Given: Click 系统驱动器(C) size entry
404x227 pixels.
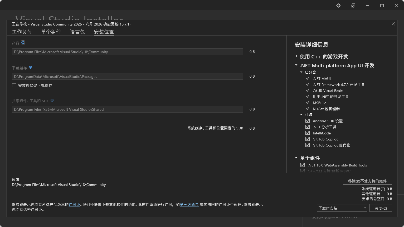Looking at the screenshot, I should pos(377,189).
